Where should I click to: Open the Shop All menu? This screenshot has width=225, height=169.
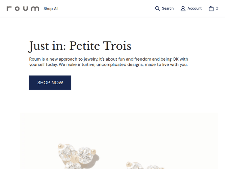coord(51,9)
